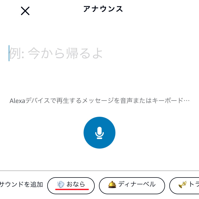Select the ディナーベル sound chip

pyautogui.click(x=132, y=186)
